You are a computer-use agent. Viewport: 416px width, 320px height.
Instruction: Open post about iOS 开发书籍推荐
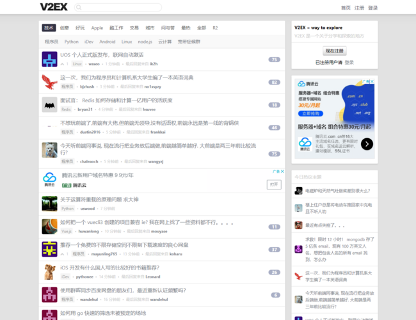pos(109,268)
